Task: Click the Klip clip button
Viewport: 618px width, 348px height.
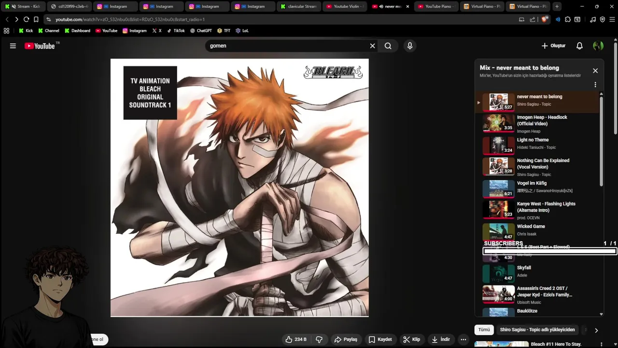Action: (411, 339)
